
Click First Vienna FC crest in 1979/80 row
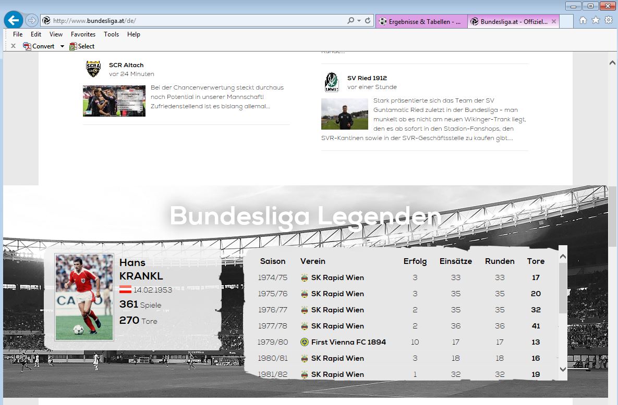tap(304, 343)
